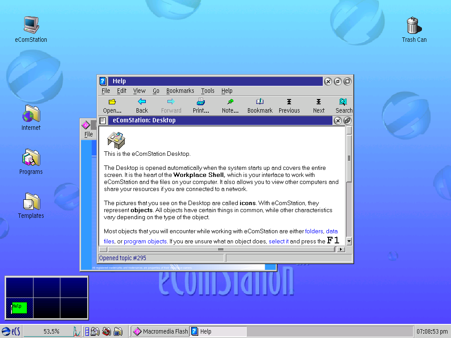The width and height of the screenshot is (451, 338).
Task: Click the Forward arrow toolbar icon
Action: pos(171,102)
